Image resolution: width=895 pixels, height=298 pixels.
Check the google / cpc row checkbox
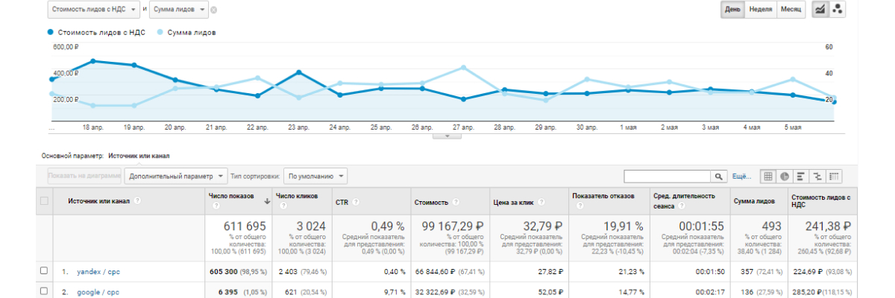coord(44,291)
